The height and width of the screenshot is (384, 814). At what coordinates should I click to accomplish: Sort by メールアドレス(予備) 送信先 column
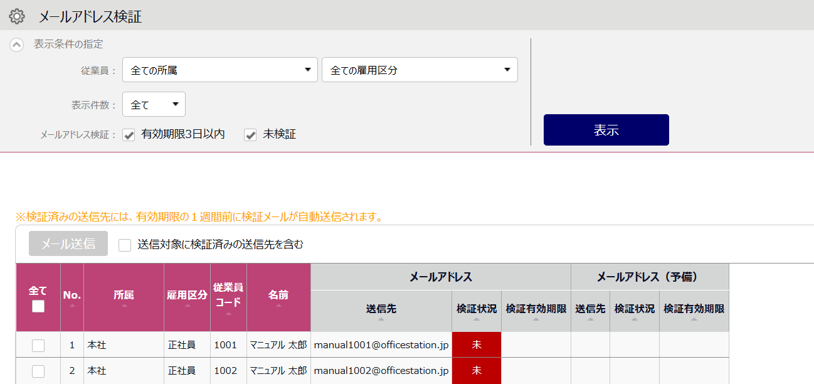click(590, 311)
